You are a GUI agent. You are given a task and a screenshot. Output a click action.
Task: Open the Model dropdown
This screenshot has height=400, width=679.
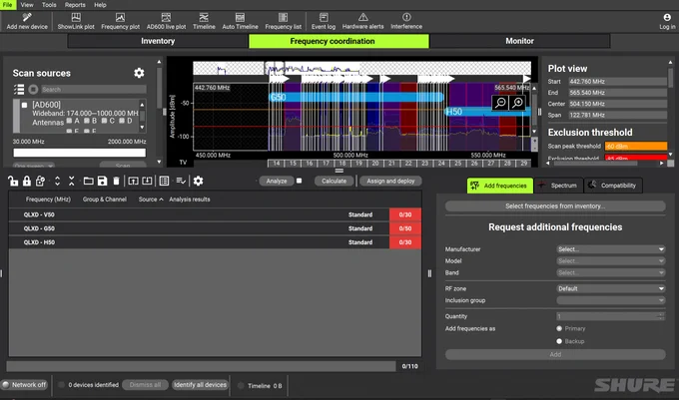[x=610, y=260]
